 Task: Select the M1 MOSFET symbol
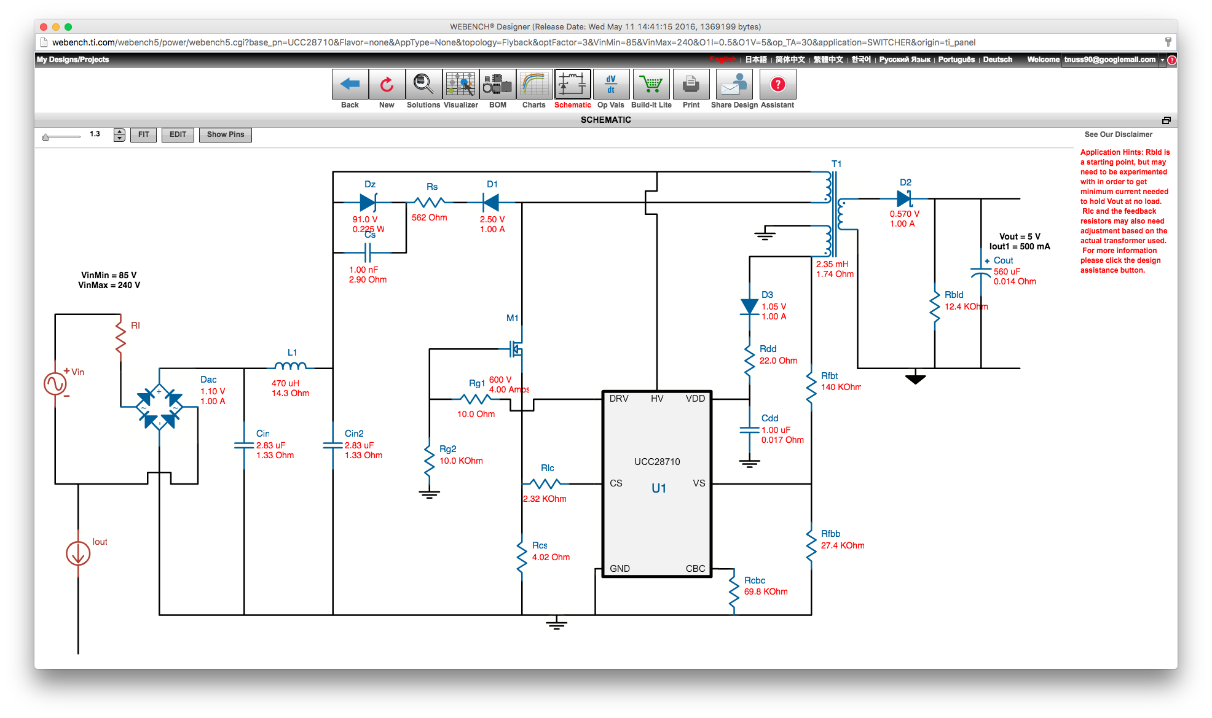point(516,350)
